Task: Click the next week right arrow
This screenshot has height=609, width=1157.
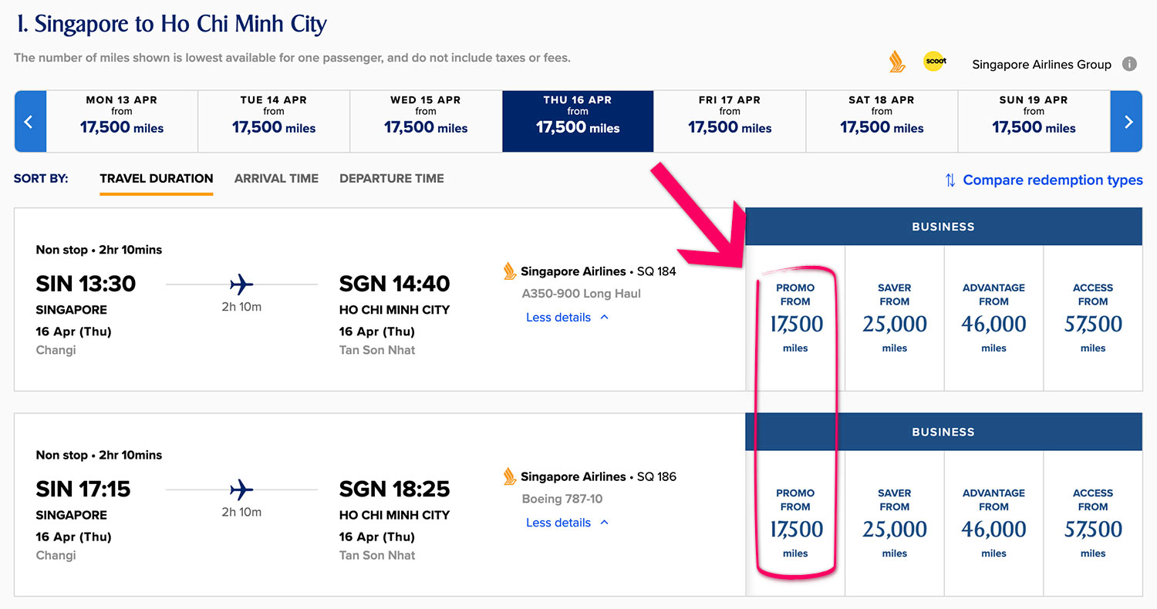Action: click(1128, 122)
